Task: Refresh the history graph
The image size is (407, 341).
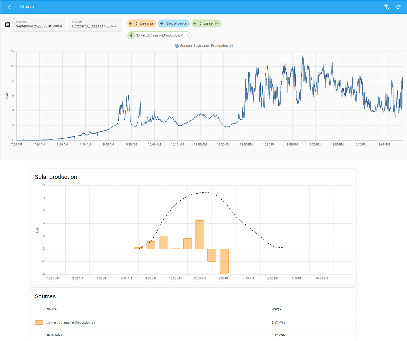Action: click(x=398, y=7)
